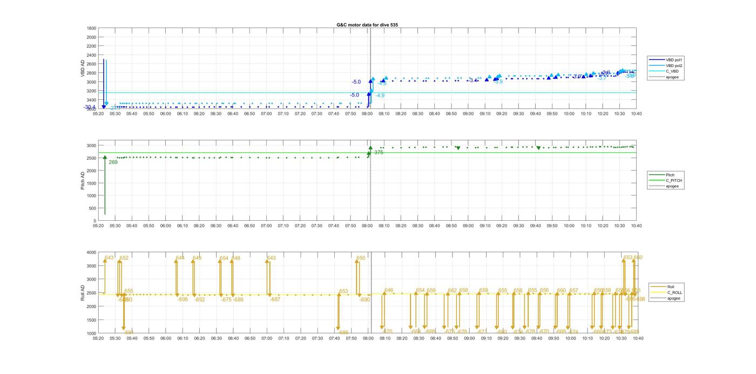Click the "649" roll data label

(x=197, y=258)
